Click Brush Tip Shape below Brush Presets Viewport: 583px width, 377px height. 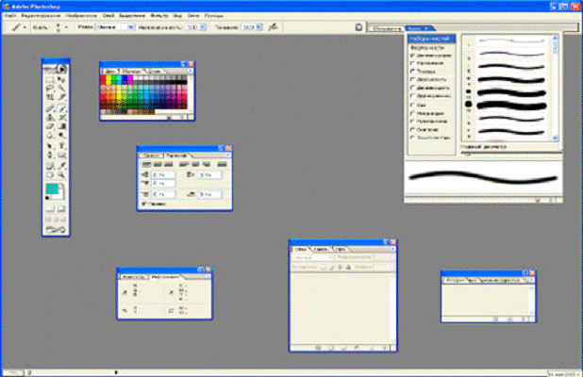427,47
